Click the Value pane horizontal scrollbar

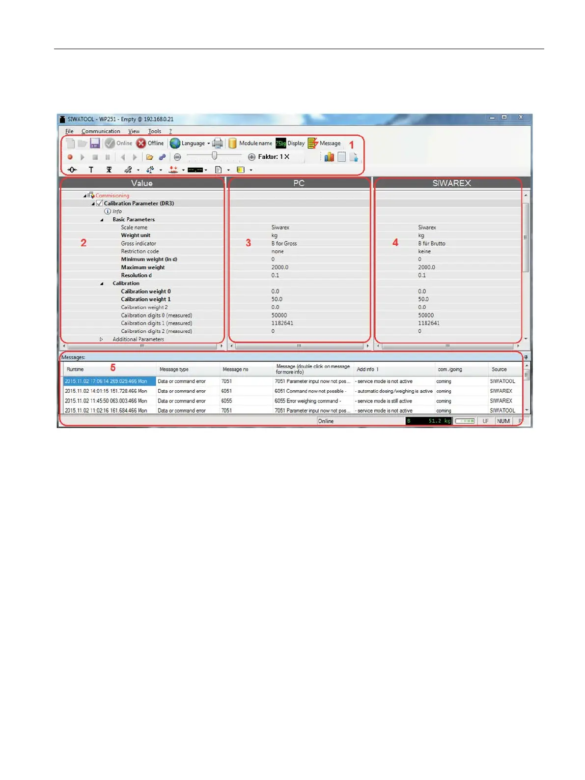(142, 346)
